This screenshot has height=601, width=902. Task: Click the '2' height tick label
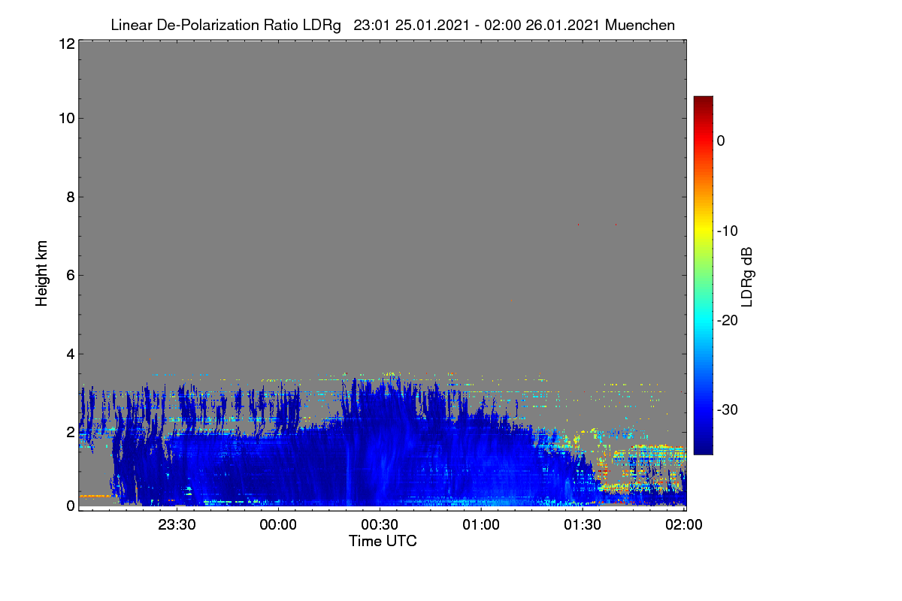tap(70, 431)
